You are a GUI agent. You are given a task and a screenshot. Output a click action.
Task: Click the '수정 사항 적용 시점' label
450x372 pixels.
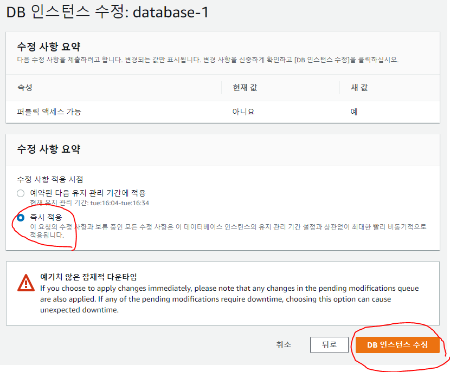click(x=50, y=180)
